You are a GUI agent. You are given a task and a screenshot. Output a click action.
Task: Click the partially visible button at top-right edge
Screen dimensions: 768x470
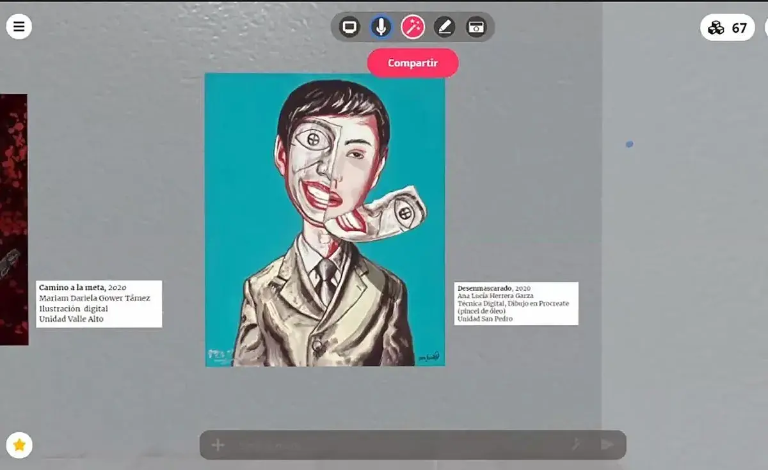point(765,27)
